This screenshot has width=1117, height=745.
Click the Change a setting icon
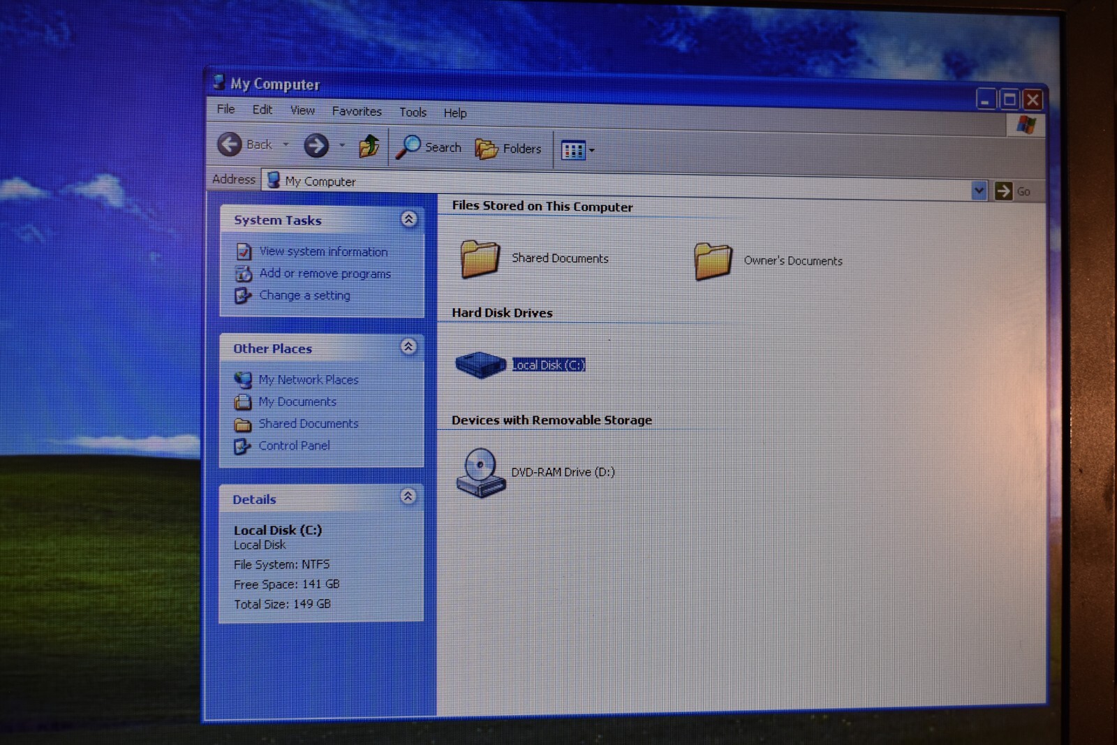(x=243, y=296)
